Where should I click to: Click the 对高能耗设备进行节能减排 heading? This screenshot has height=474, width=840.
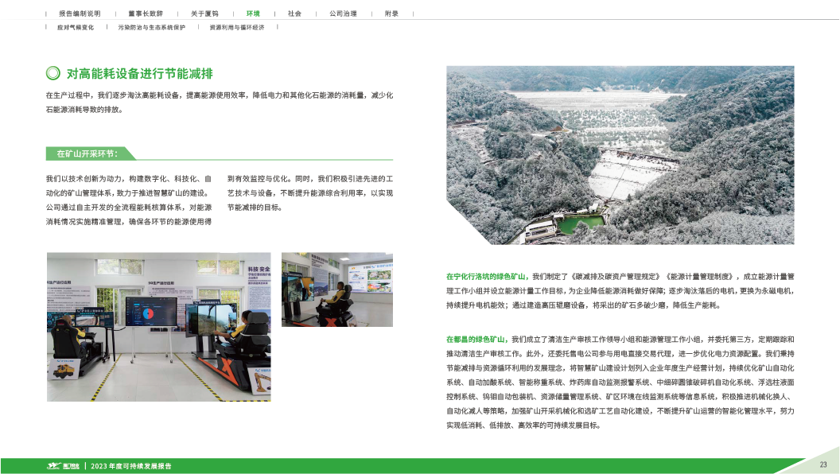139,73
